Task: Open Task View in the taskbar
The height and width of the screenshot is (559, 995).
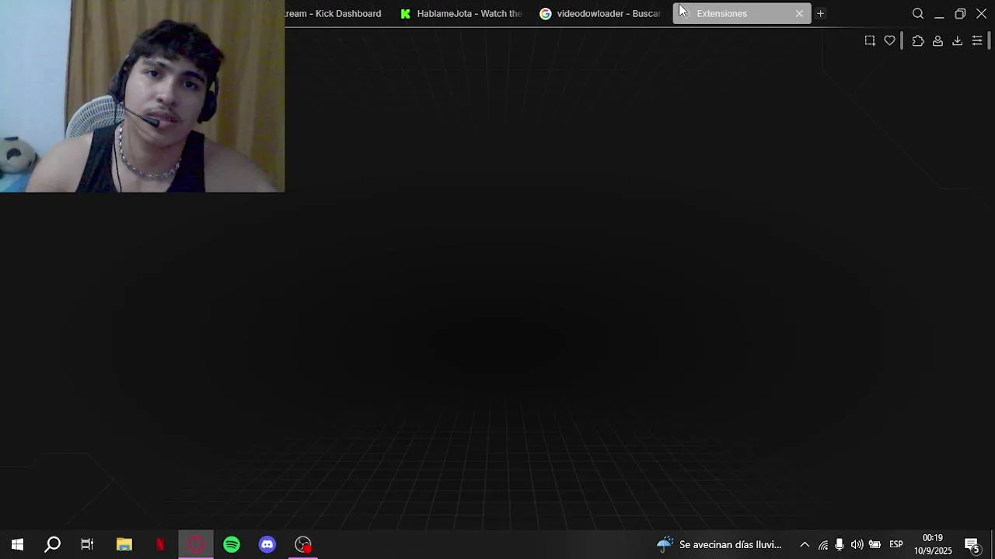Action: coord(87,544)
